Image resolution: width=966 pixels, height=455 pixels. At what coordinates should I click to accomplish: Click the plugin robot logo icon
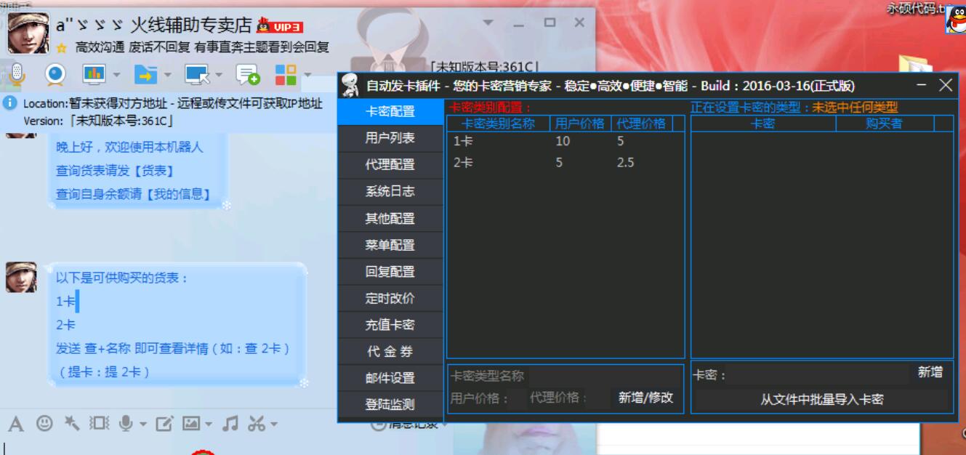click(351, 86)
